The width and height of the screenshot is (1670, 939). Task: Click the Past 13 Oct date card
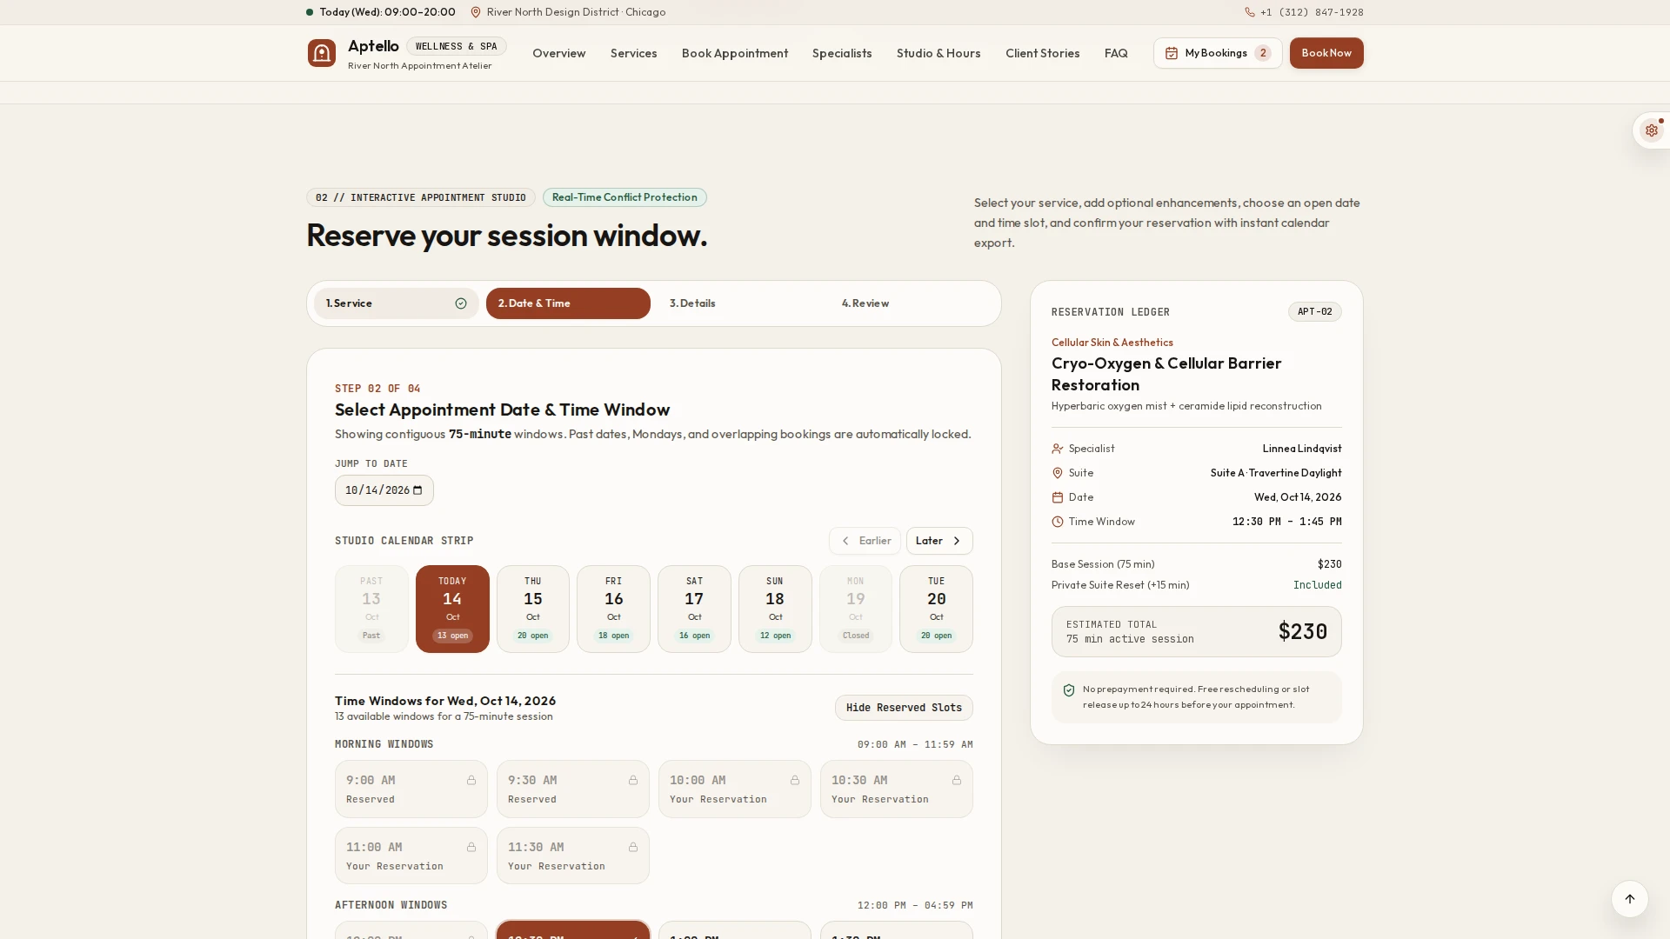pyautogui.click(x=371, y=609)
